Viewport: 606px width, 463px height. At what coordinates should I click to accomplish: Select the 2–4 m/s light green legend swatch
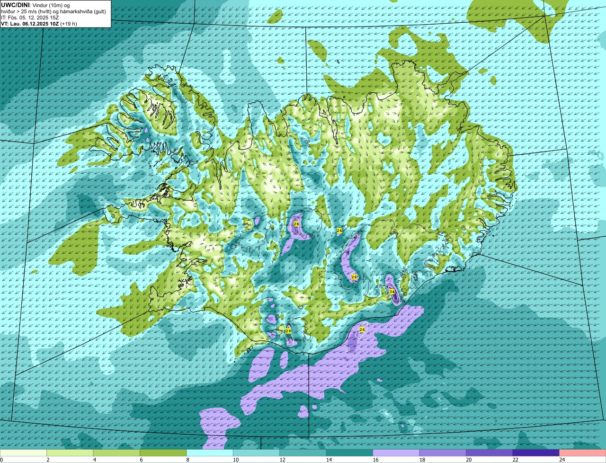(x=71, y=453)
